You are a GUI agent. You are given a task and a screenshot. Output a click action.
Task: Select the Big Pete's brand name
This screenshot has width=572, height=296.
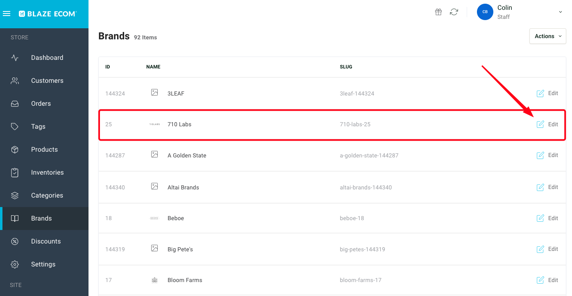(x=180, y=249)
